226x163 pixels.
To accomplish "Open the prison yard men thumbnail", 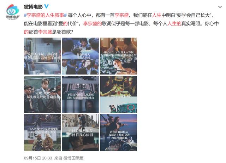I will click(x=42, y=94).
